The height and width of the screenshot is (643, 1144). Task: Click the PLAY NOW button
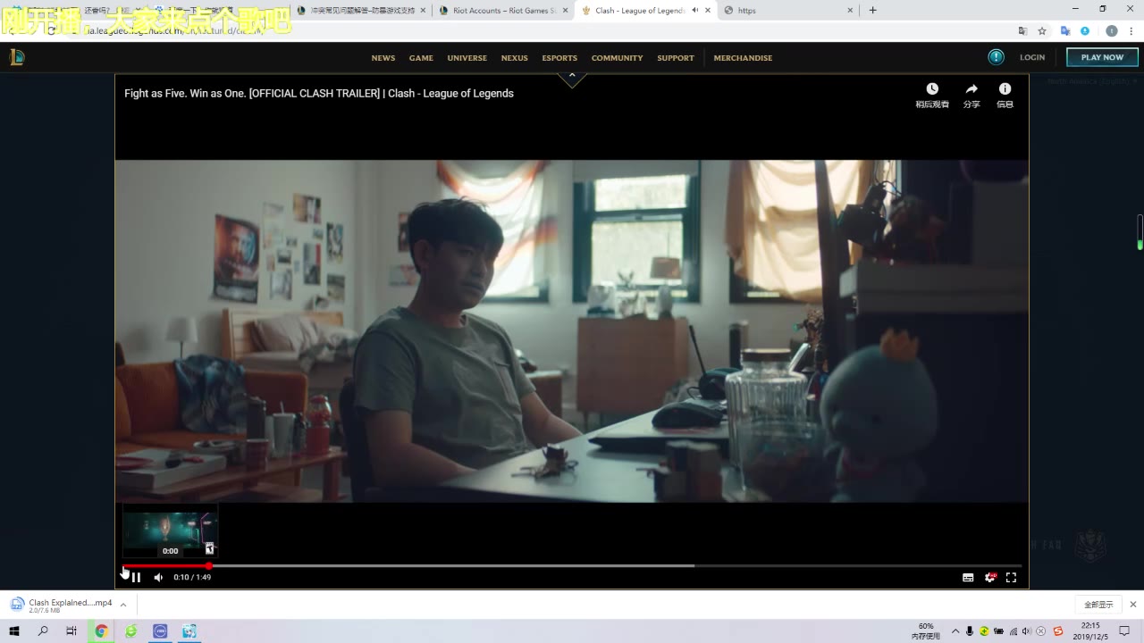click(x=1102, y=57)
